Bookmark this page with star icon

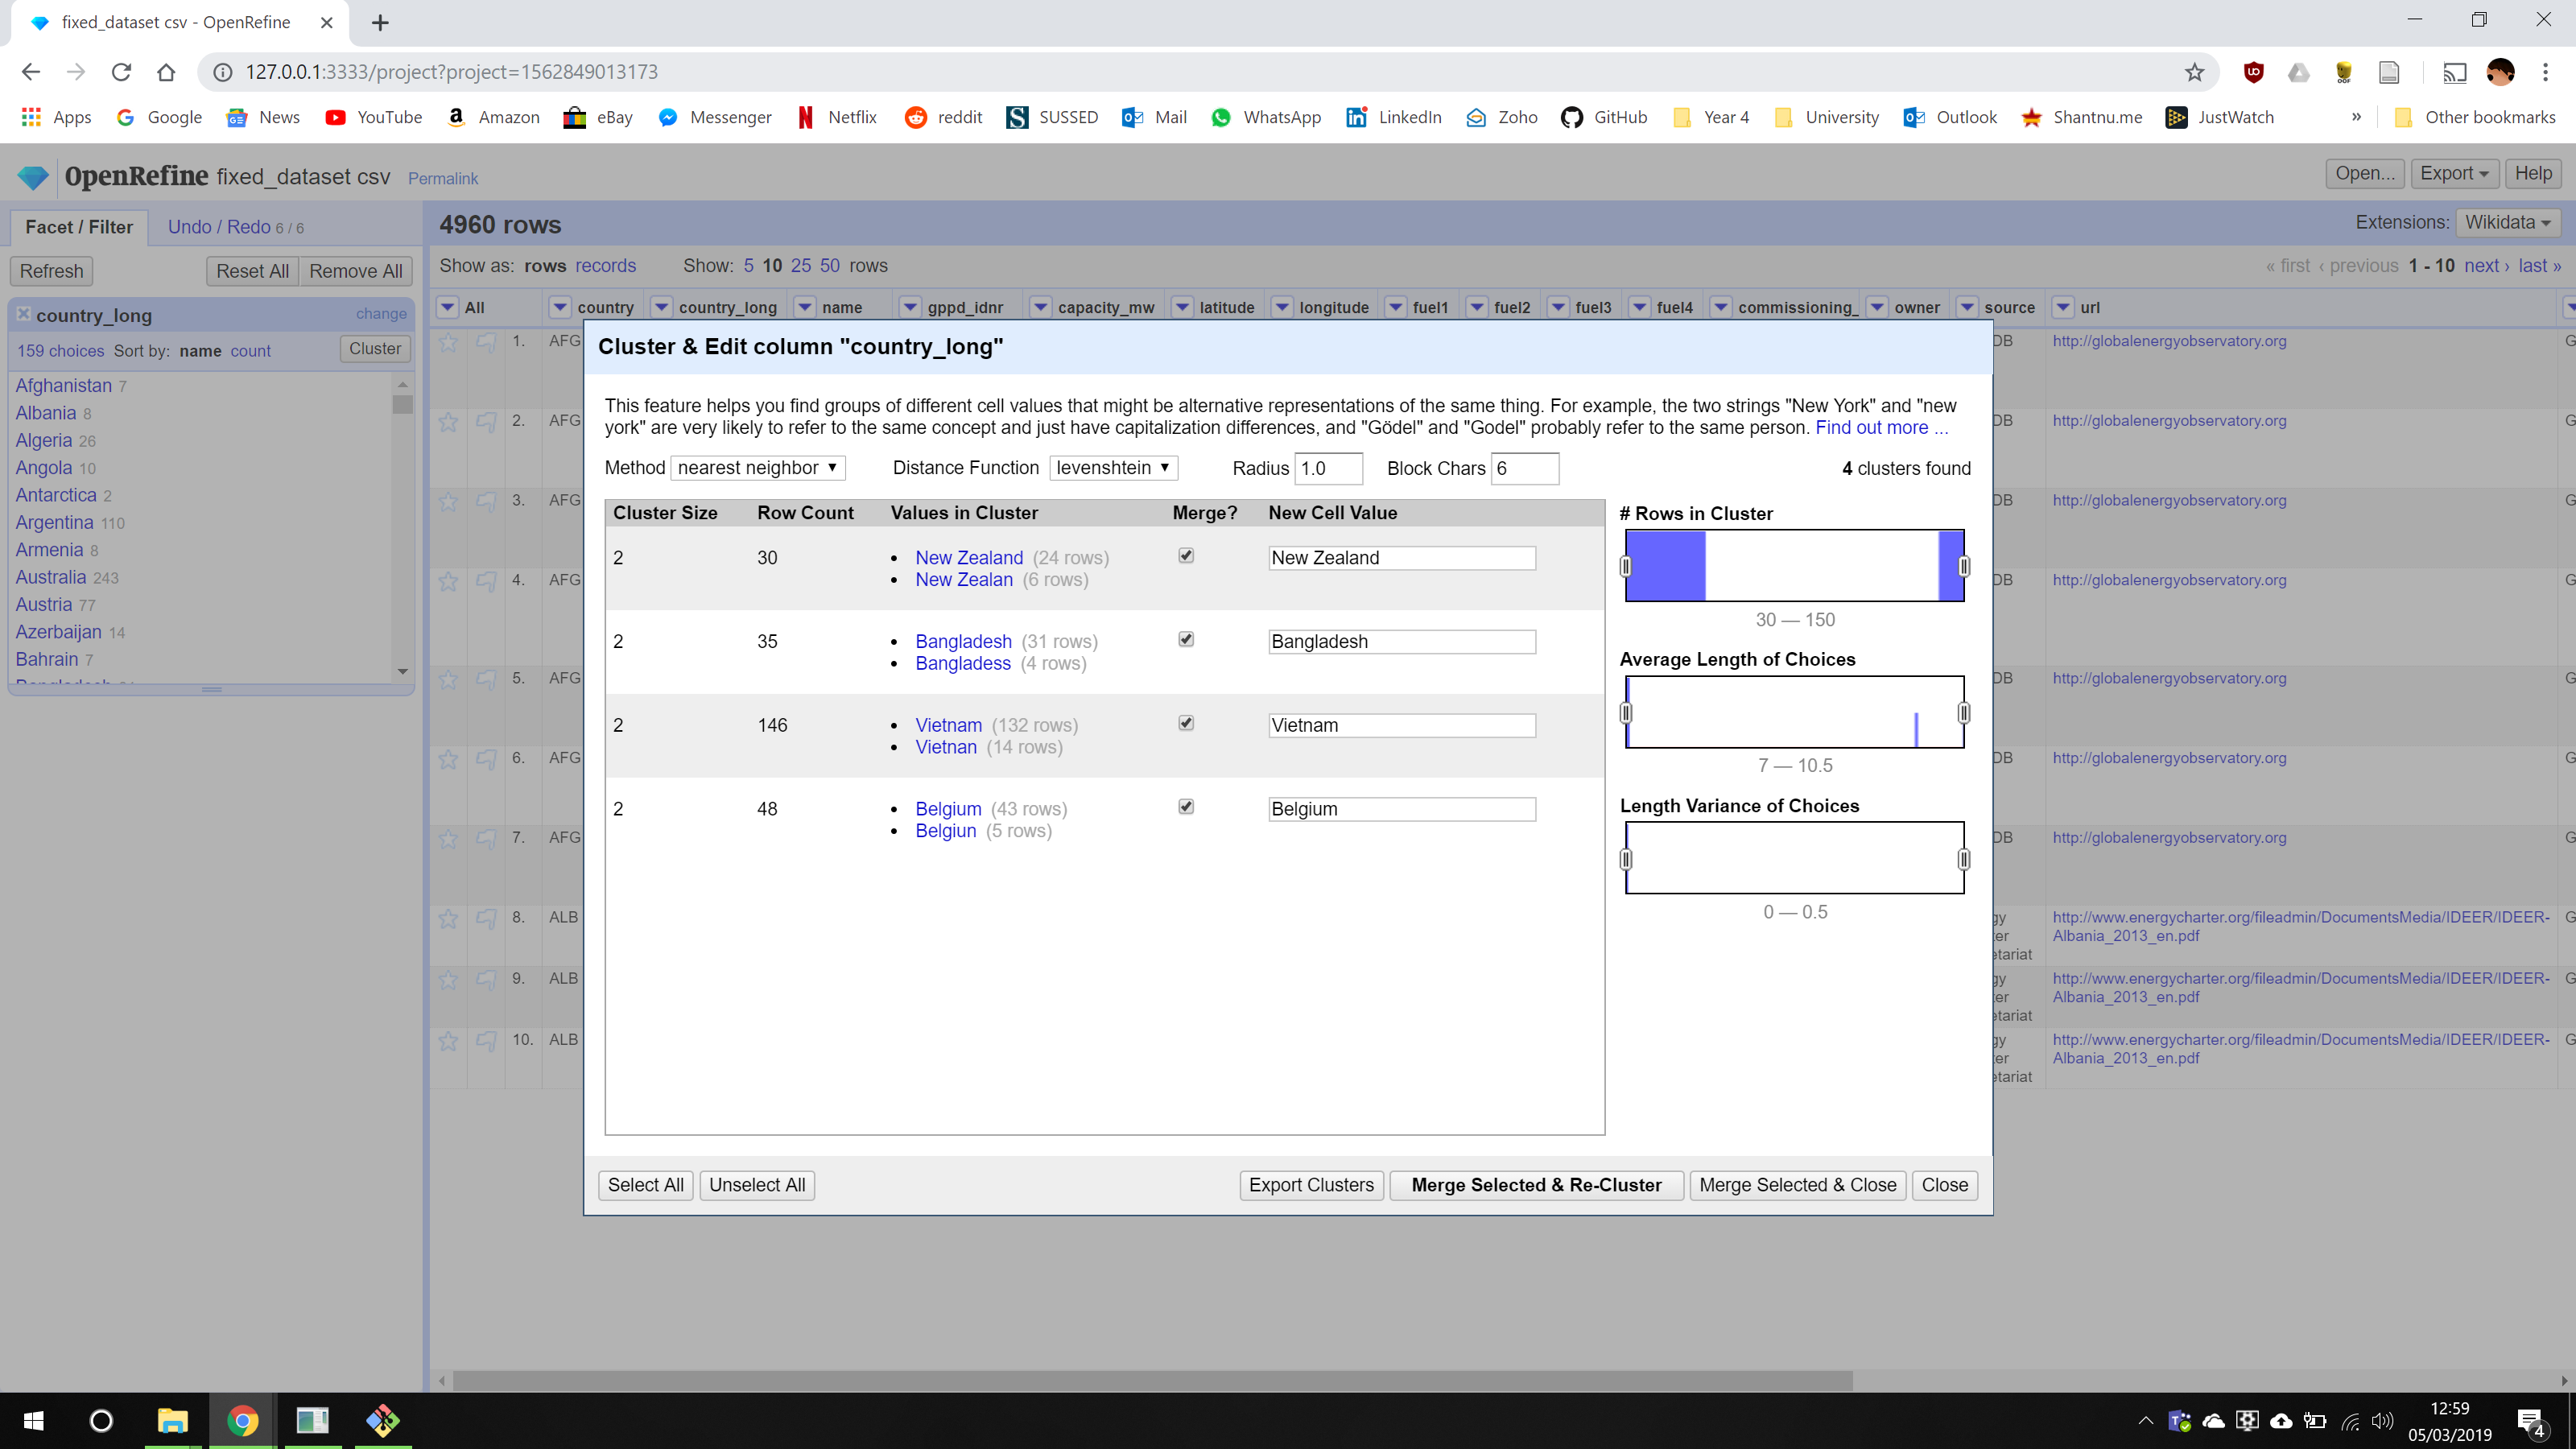[2194, 72]
